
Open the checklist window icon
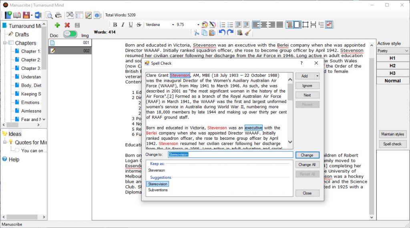point(79,15)
